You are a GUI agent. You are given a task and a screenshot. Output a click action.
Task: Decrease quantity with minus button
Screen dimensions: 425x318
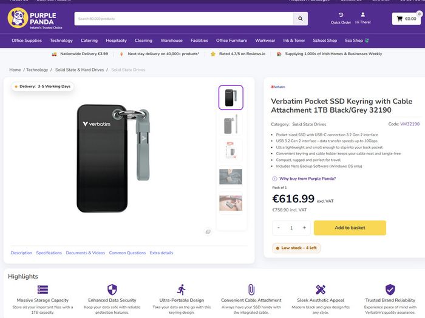point(278,228)
